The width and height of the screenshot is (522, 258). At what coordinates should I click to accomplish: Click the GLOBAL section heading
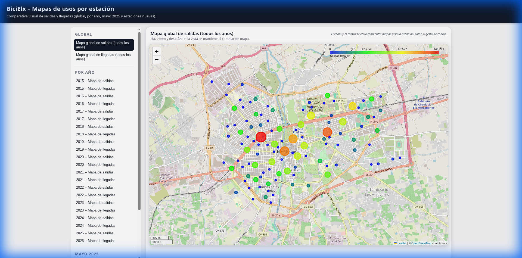coord(83,34)
